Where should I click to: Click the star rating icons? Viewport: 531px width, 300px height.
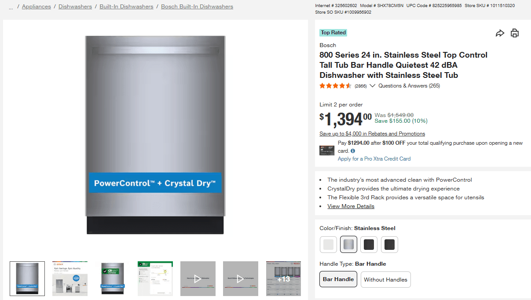[335, 86]
